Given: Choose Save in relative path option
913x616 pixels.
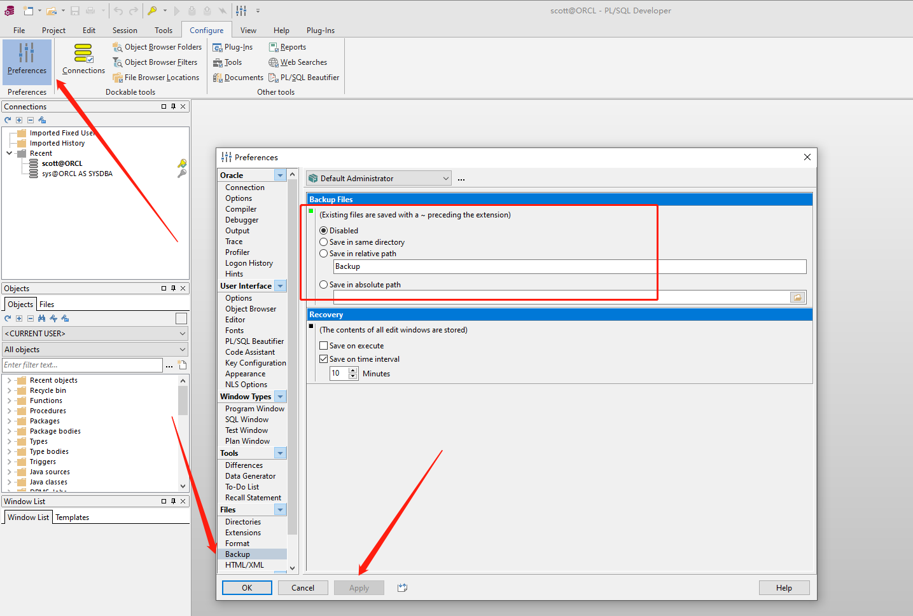Looking at the screenshot, I should coord(358,254).
